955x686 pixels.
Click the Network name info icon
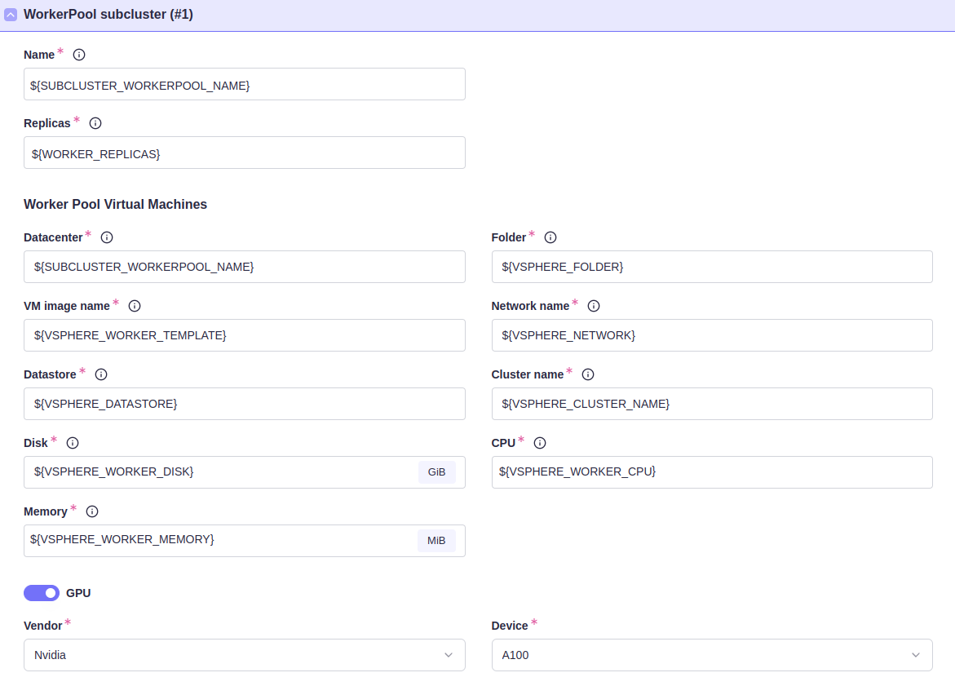[x=594, y=306]
